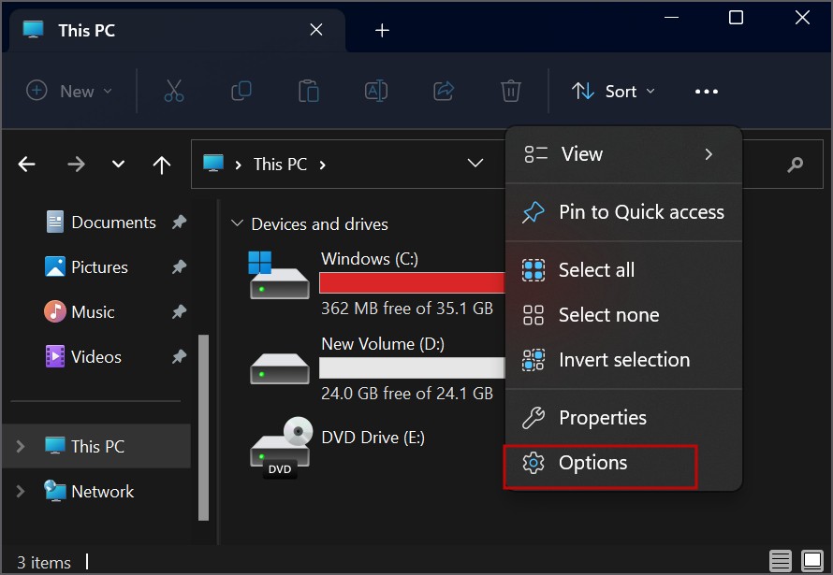Click the Paste clipboard icon
Image resolution: width=833 pixels, height=575 pixels.
pyautogui.click(x=309, y=92)
